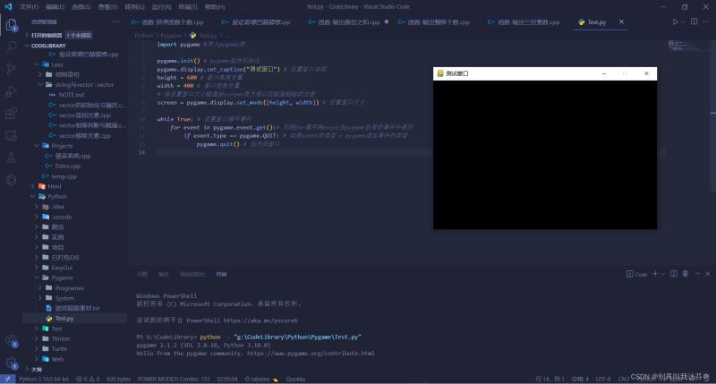This screenshot has width=716, height=384.
Task: Switch to the 函数-输出三位素数.cpp tab
Action: click(x=523, y=21)
